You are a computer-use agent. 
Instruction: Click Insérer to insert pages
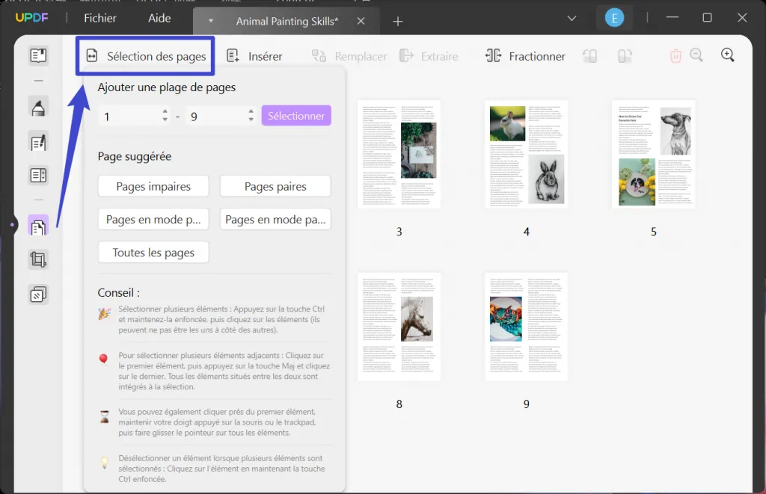(257, 55)
